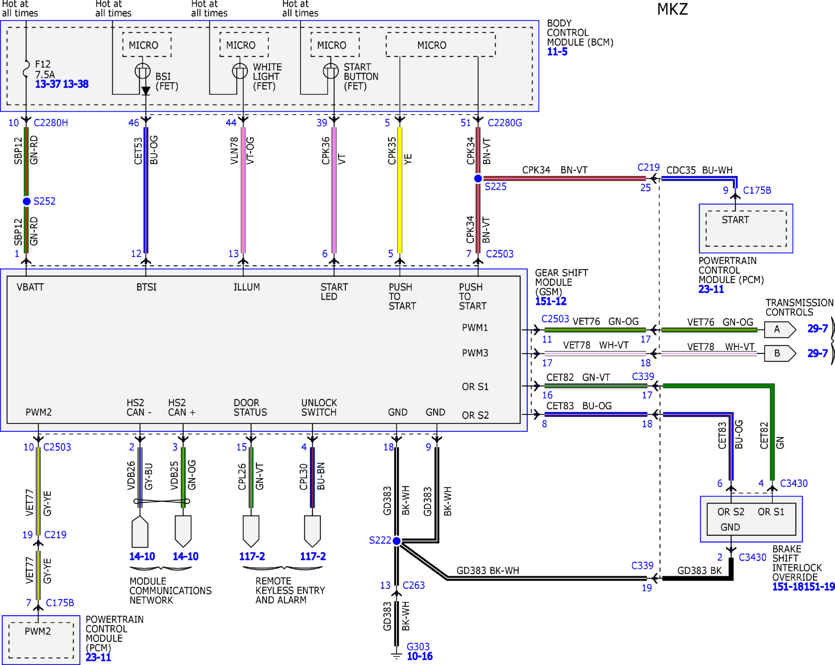Image resolution: width=835 pixels, height=665 pixels.
Task: Click the PWM3 pin label
Action: (475, 353)
